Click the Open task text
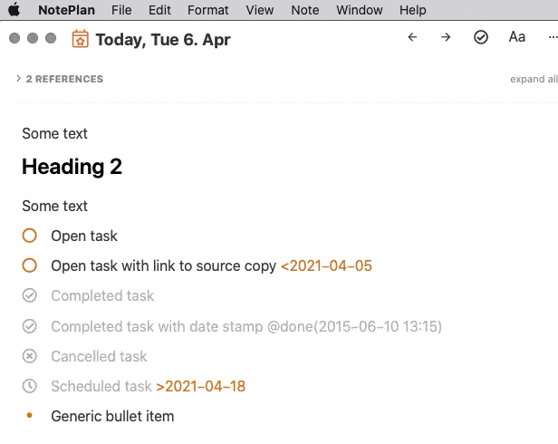This screenshot has width=558, height=444. 84,236
